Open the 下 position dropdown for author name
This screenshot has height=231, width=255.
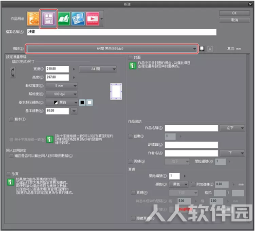[232, 153]
